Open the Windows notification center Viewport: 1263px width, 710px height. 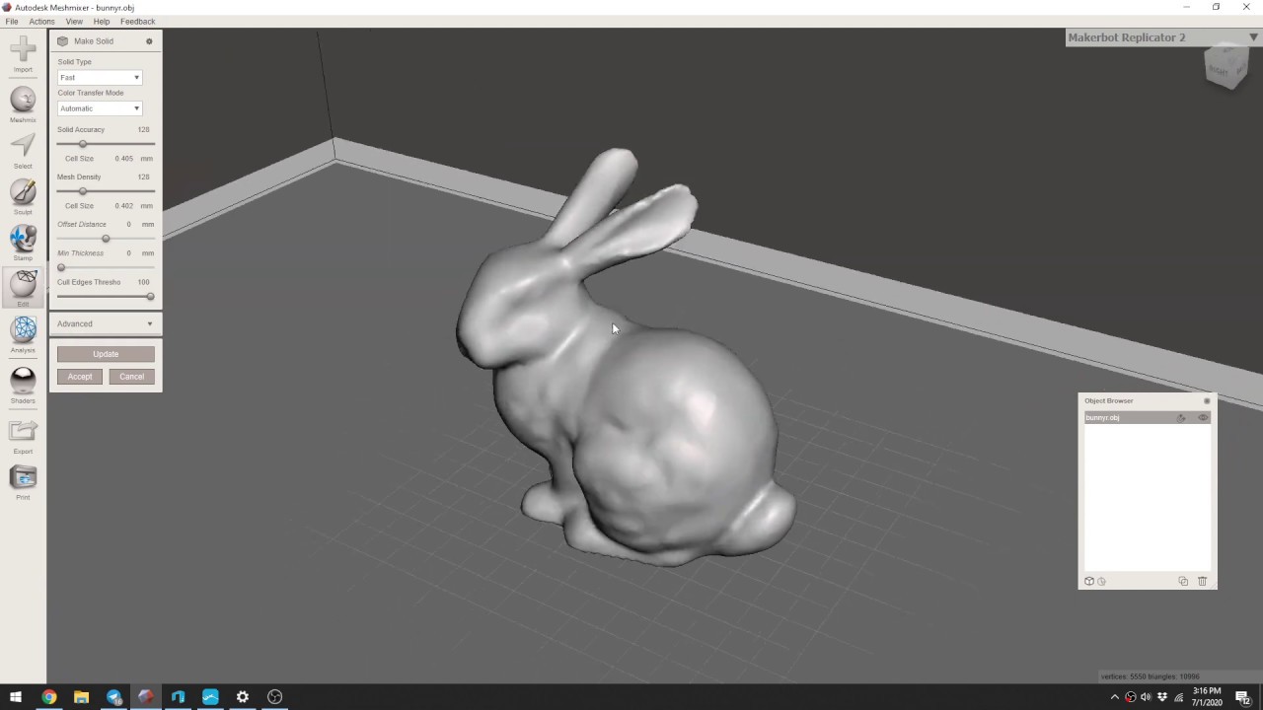tap(1242, 697)
